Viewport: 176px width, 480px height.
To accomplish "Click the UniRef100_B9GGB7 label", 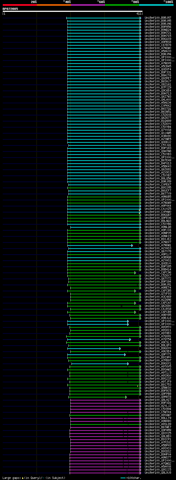I will (x=158, y=215).
